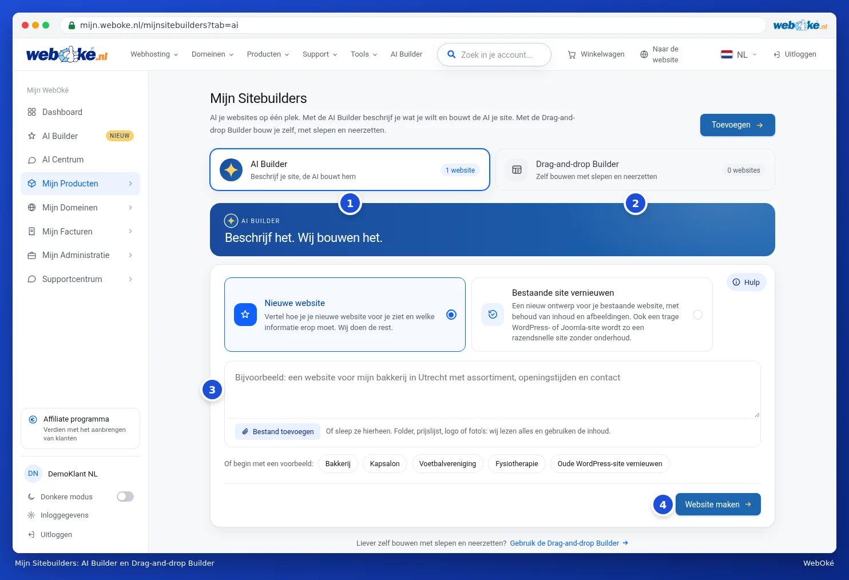The width and height of the screenshot is (849, 580).
Task: Click the Zoek in je account search field
Action: 494,54
